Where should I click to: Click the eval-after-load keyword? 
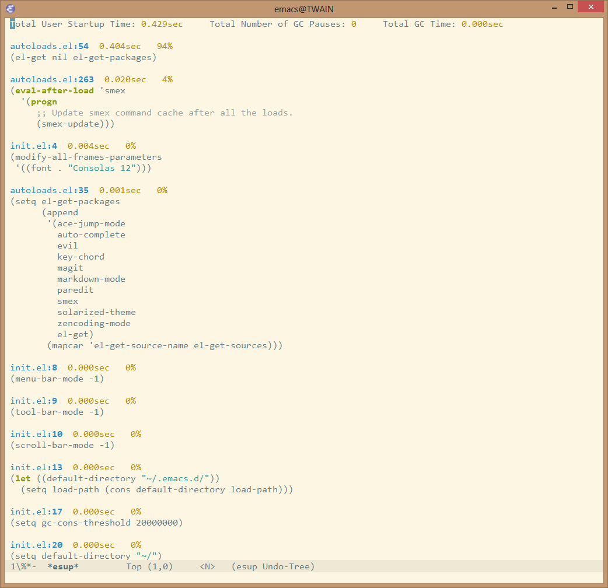point(54,90)
